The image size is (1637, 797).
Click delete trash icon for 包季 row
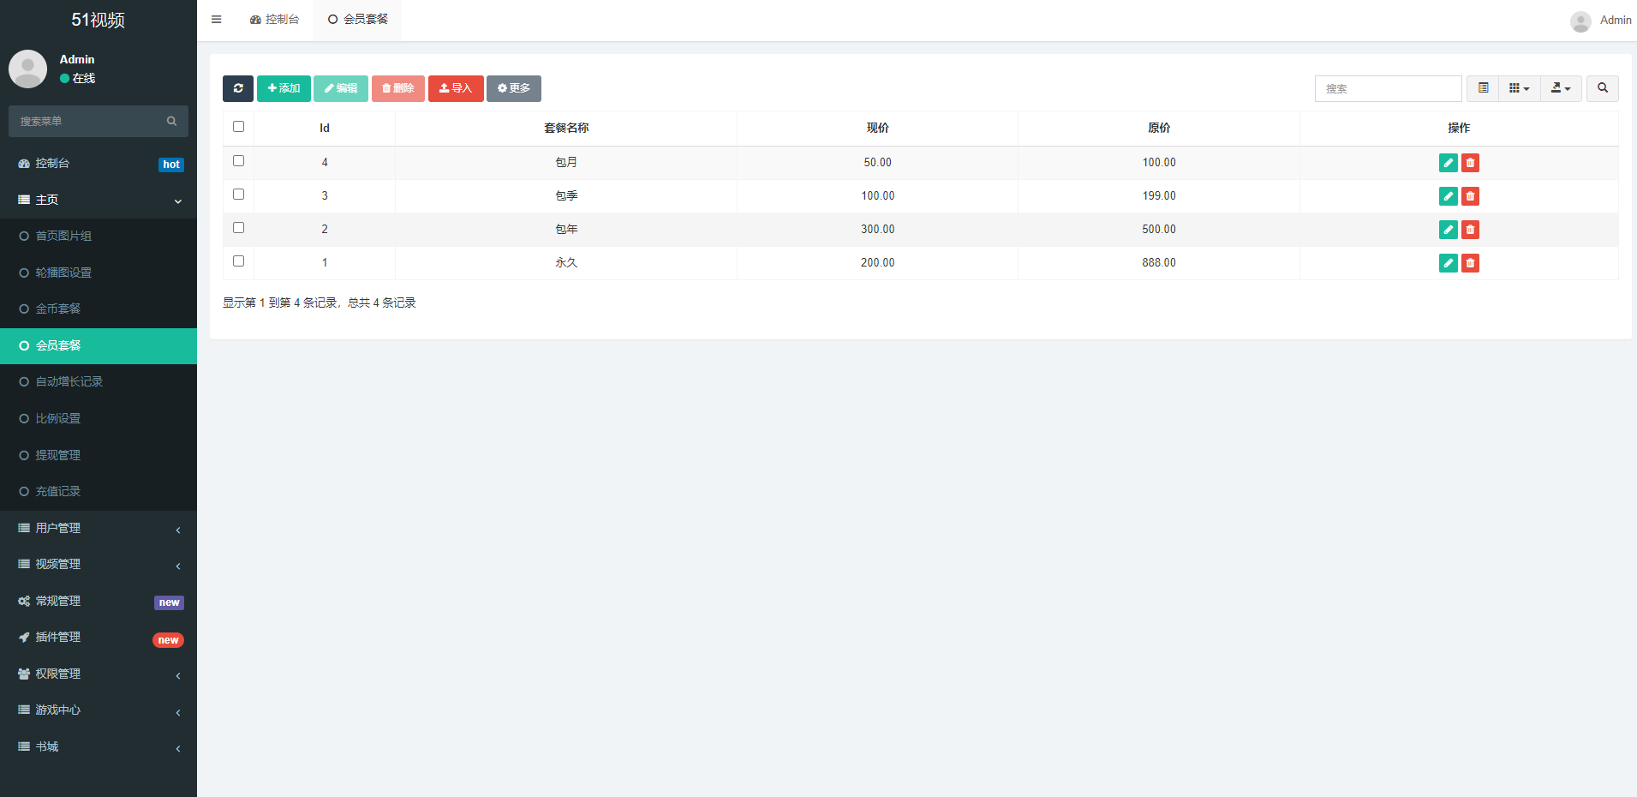click(1470, 196)
